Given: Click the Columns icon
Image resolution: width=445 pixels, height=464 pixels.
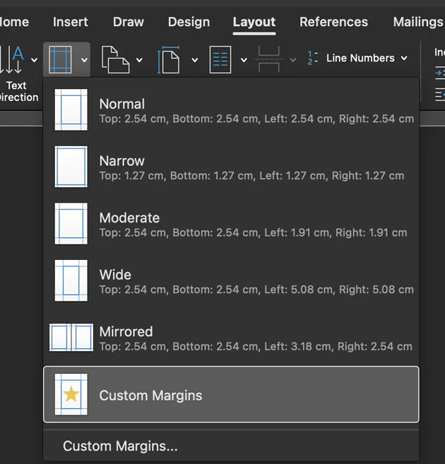Looking at the screenshot, I should tap(220, 59).
